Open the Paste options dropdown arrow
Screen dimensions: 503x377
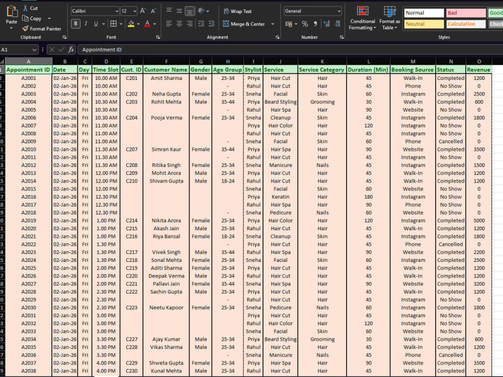(x=11, y=28)
